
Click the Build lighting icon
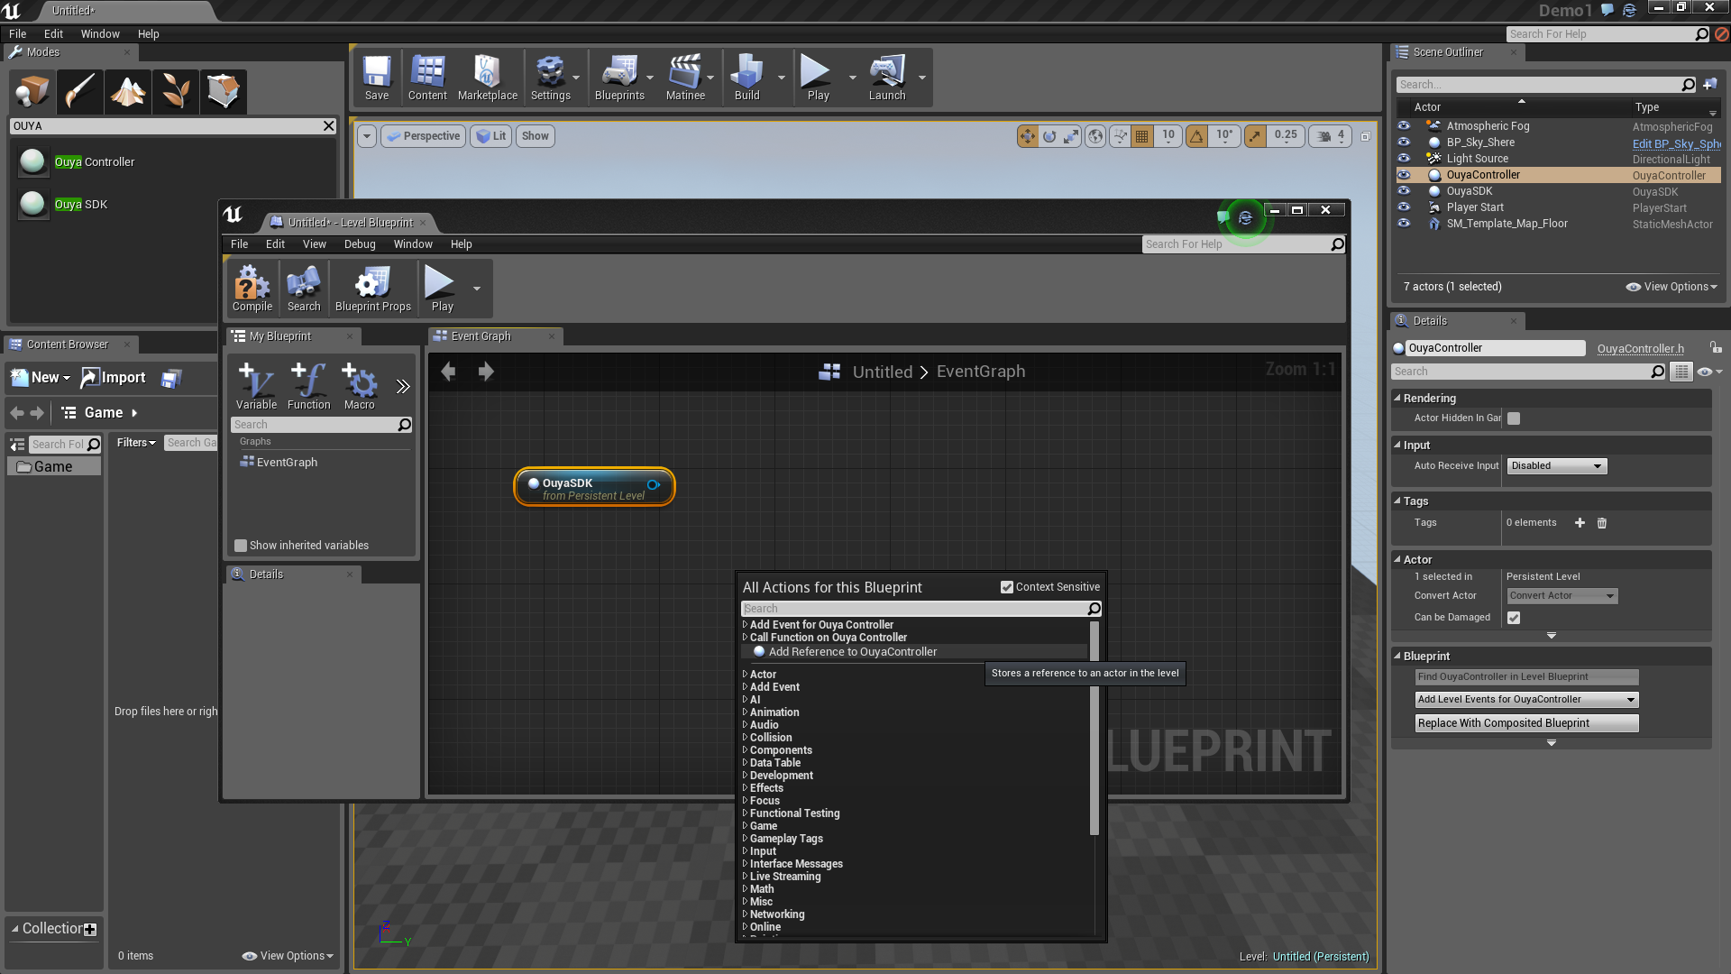(746, 72)
